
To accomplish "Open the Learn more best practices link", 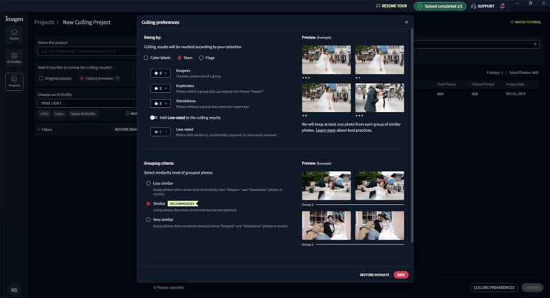I will (325, 129).
